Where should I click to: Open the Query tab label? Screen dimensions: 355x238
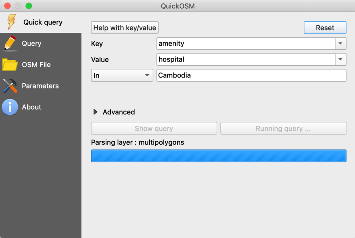32,43
